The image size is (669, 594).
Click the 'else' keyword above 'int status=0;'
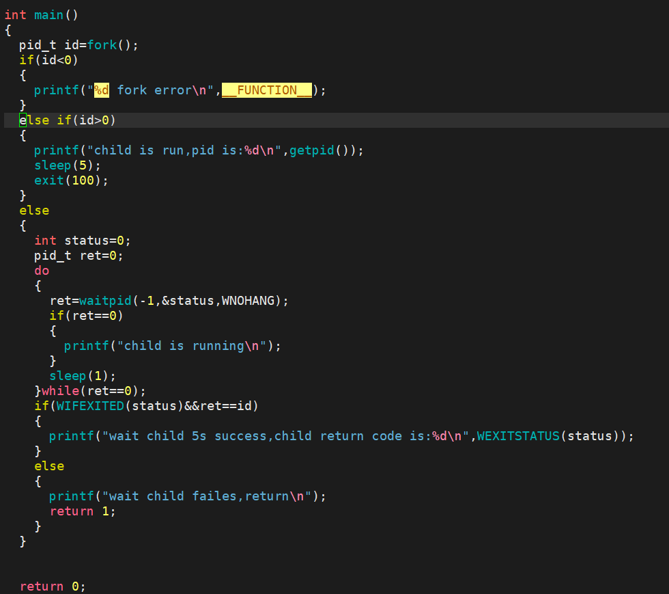point(34,211)
